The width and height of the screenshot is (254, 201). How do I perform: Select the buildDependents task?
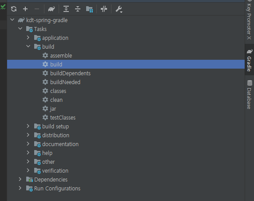pyautogui.click(x=70, y=73)
